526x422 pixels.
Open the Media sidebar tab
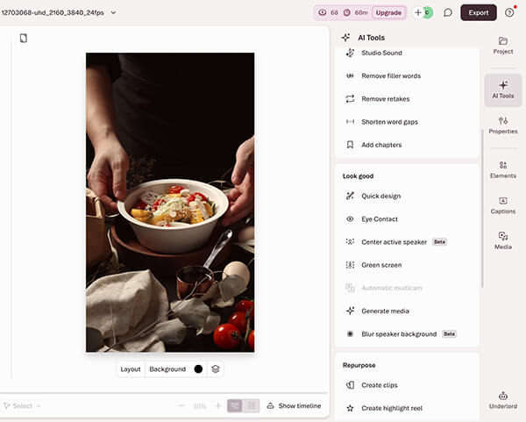click(503, 240)
